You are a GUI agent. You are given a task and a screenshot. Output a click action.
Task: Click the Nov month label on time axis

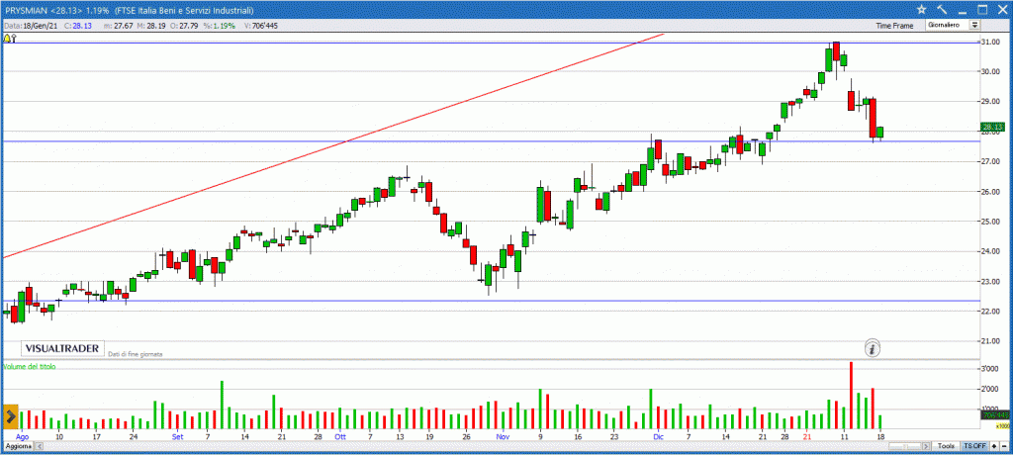coord(502,437)
